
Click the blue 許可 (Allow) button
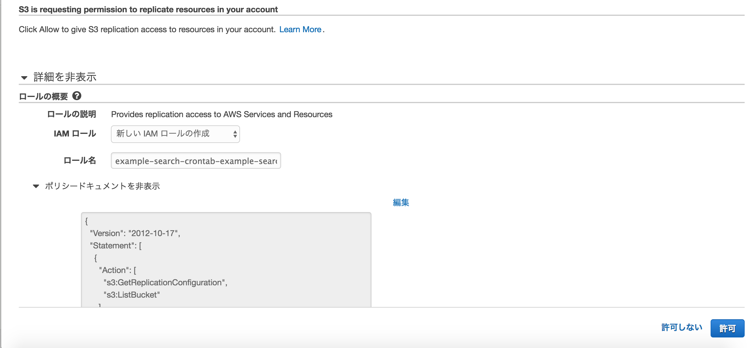(x=727, y=328)
